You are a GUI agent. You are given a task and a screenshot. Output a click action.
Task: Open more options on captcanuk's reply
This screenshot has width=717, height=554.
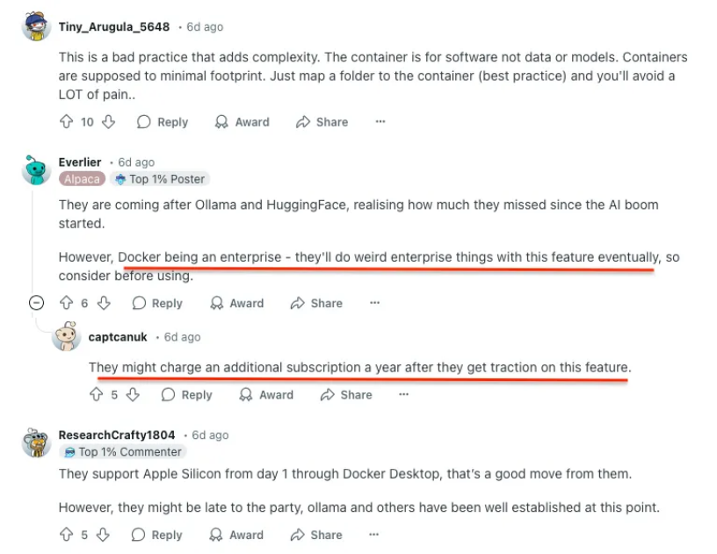pos(403,395)
